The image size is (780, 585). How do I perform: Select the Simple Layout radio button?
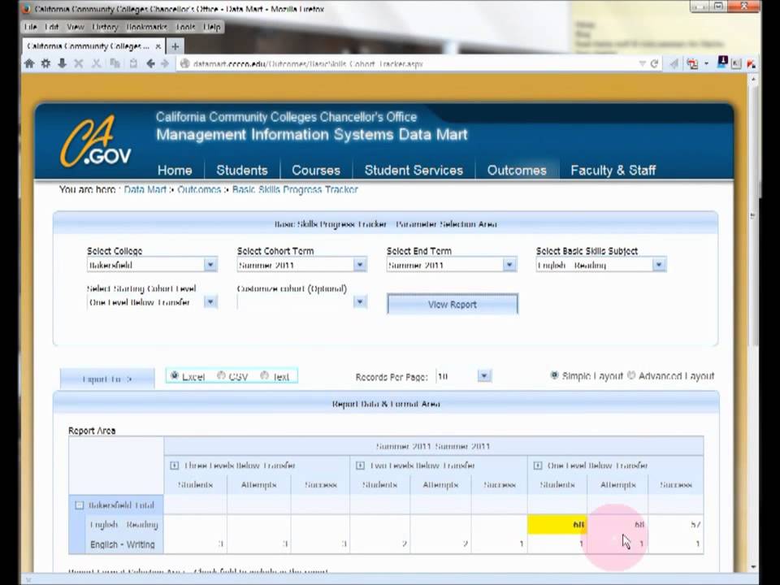[x=554, y=375]
